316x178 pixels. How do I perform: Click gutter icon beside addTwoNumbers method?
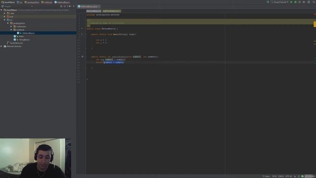point(82,57)
